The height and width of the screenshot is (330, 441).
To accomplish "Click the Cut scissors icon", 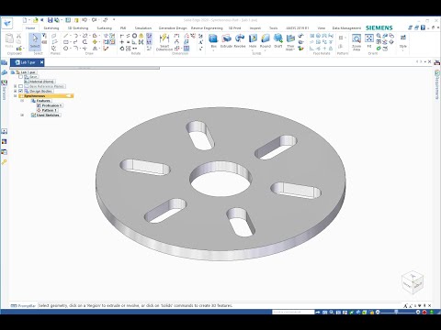I will pyautogui.click(x=19, y=36).
